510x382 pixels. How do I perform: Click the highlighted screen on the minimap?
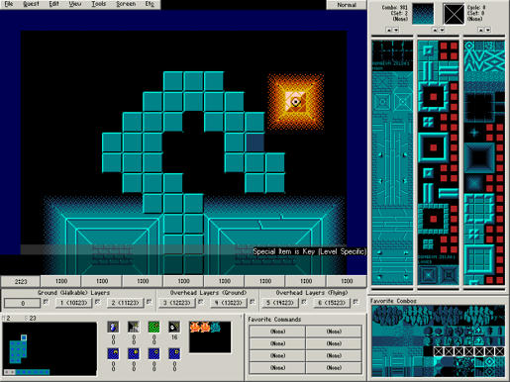[x=24, y=337]
